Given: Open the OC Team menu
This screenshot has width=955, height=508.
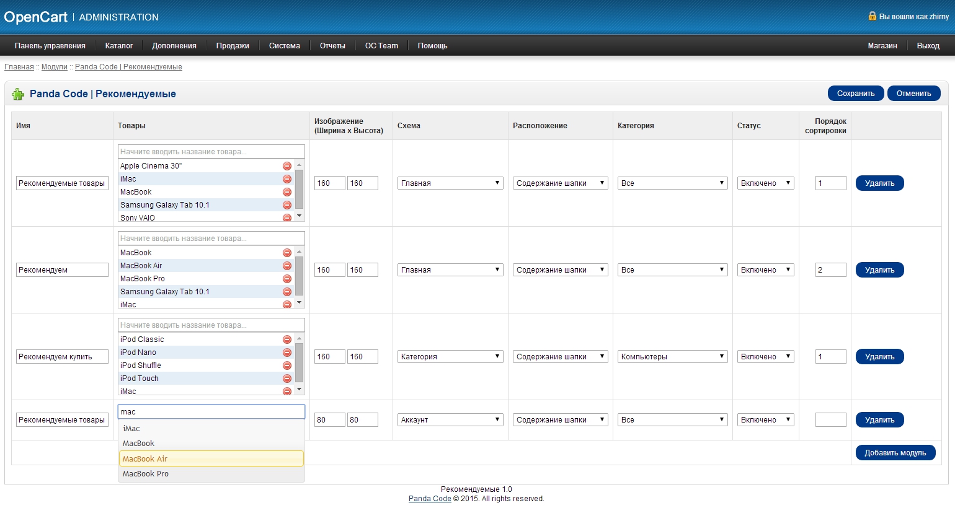Looking at the screenshot, I should pos(381,46).
